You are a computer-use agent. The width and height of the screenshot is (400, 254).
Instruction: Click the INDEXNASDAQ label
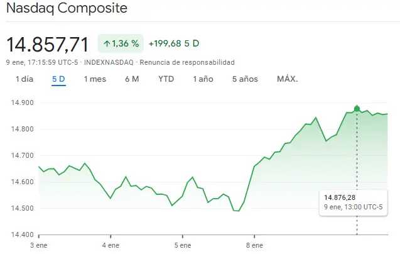click(x=108, y=62)
